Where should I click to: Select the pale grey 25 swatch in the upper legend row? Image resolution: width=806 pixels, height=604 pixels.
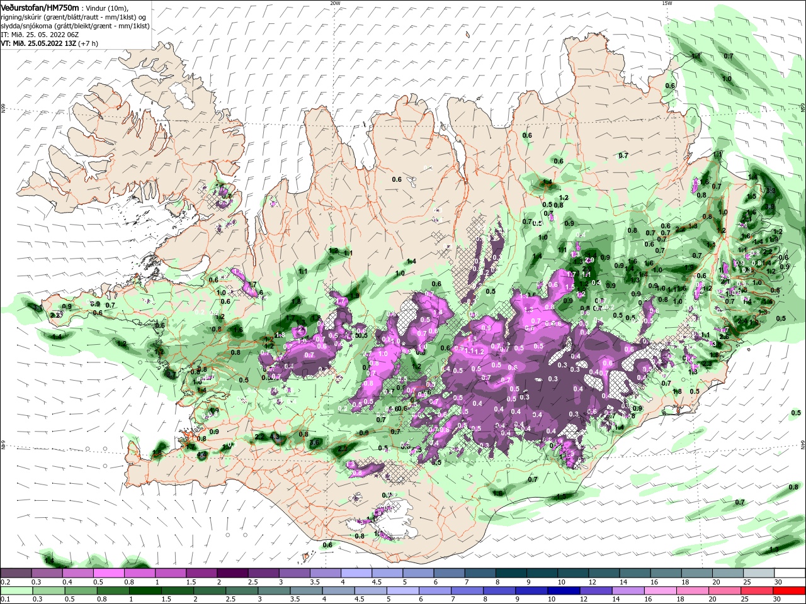pos(759,573)
